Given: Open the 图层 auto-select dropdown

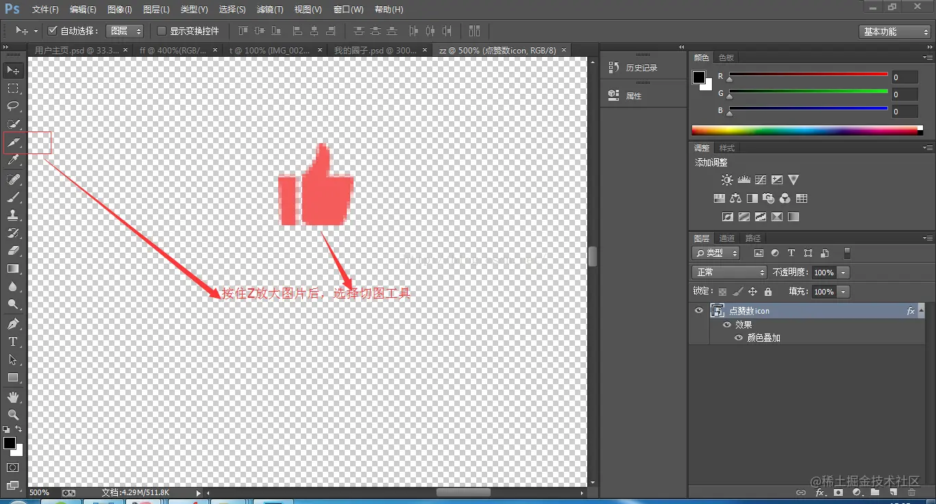Looking at the screenshot, I should click(x=125, y=31).
